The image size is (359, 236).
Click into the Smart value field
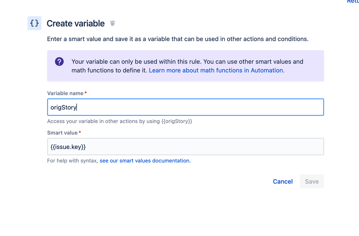click(x=185, y=147)
